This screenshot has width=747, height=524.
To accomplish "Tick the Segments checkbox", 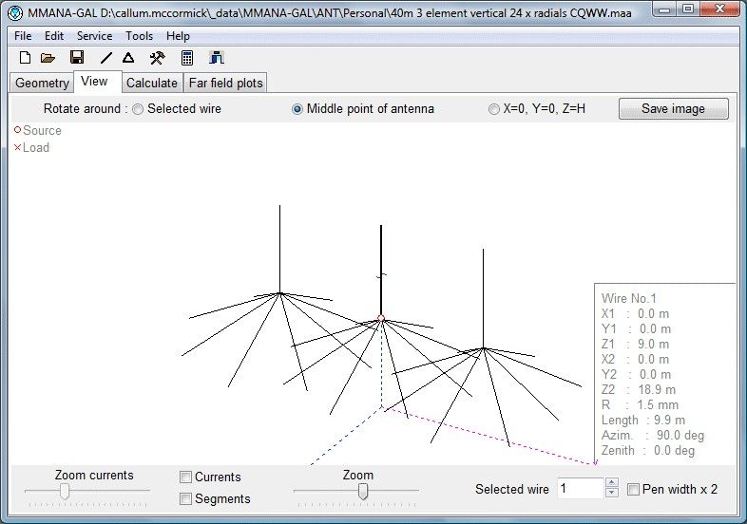I will click(186, 499).
